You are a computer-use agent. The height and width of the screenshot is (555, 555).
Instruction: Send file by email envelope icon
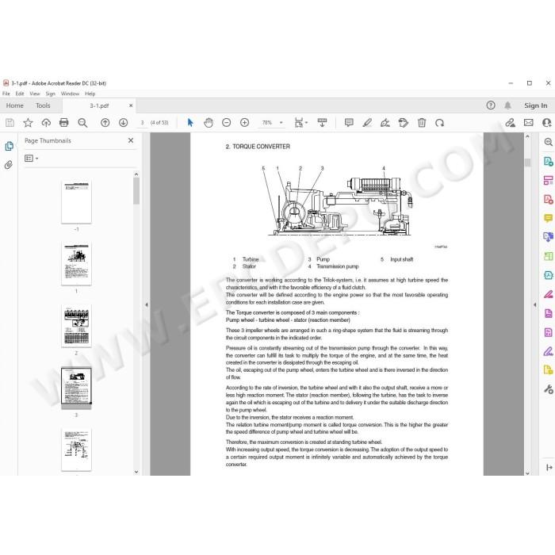pos(529,123)
